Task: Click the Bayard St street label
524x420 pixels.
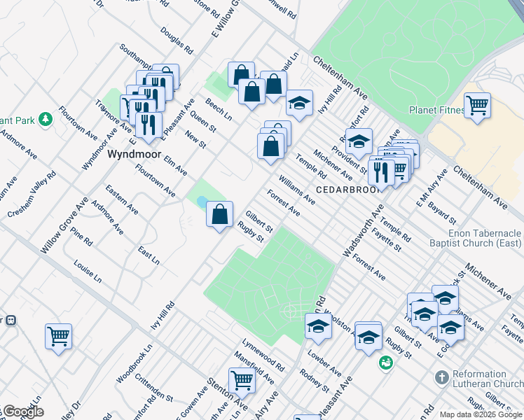Action: point(442,213)
